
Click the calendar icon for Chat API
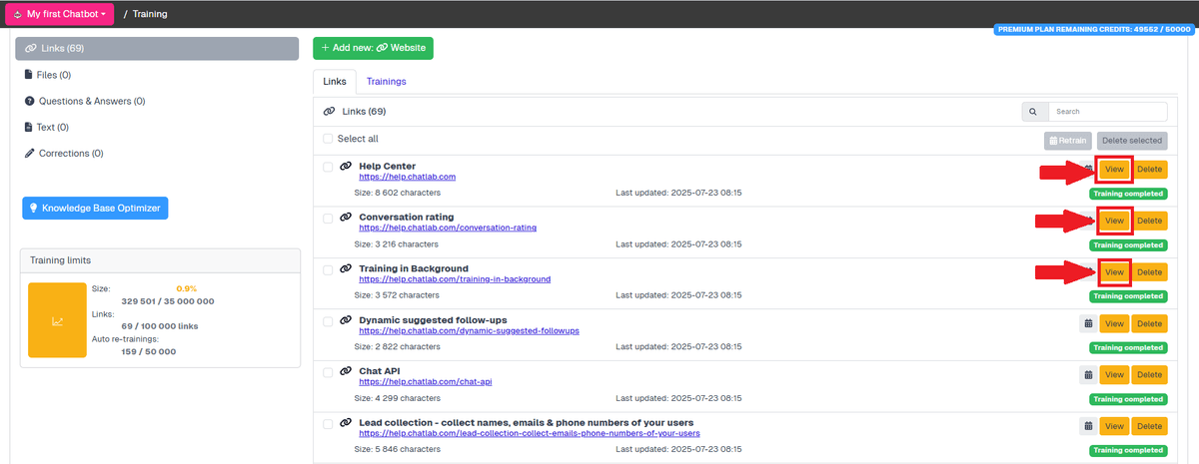(1087, 374)
